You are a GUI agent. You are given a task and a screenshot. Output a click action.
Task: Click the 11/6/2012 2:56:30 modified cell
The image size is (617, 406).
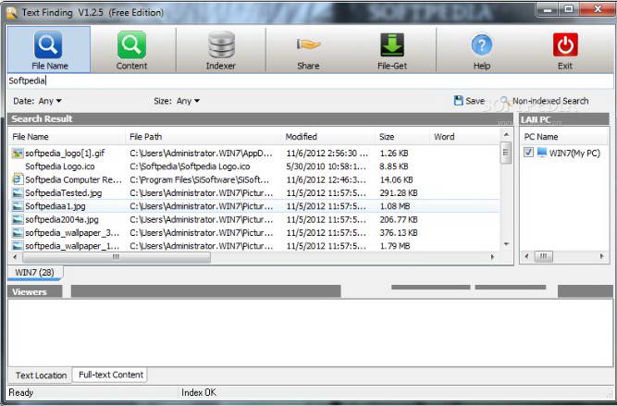coord(327,153)
